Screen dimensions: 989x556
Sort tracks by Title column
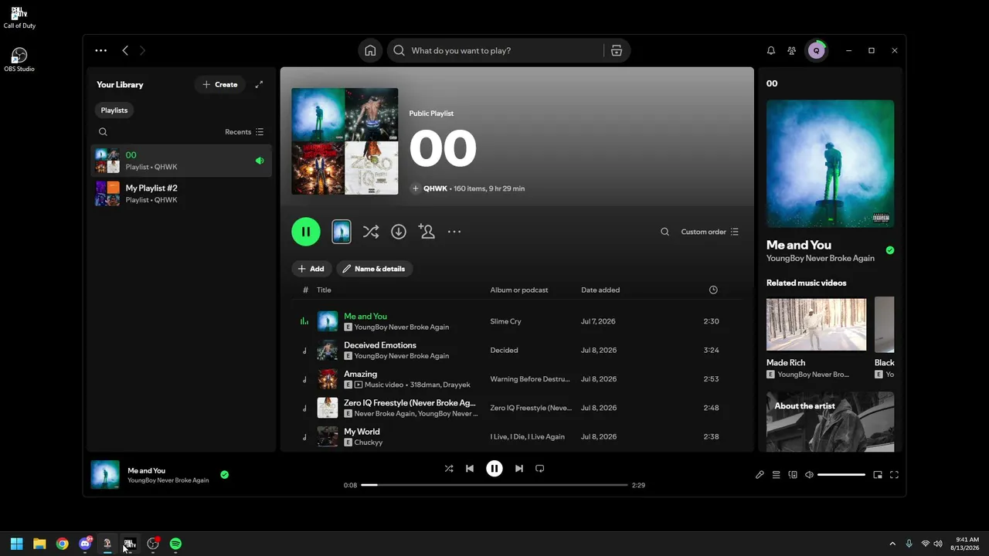pyautogui.click(x=324, y=290)
